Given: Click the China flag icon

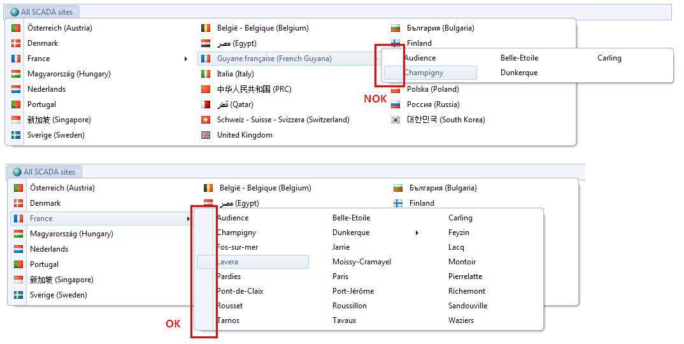Looking at the screenshot, I should pos(205,89).
